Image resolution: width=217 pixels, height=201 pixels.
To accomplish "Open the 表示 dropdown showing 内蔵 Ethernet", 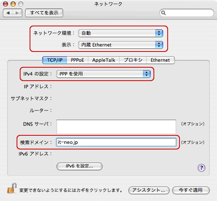I will click(x=121, y=45).
